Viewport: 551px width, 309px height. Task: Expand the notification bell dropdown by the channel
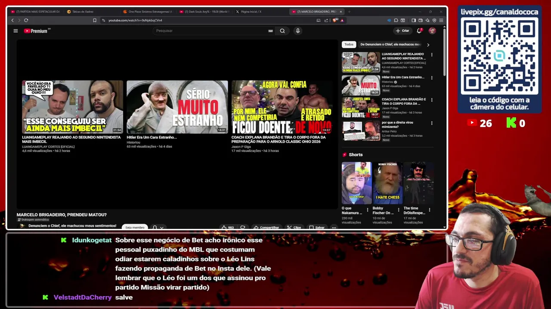(x=158, y=227)
